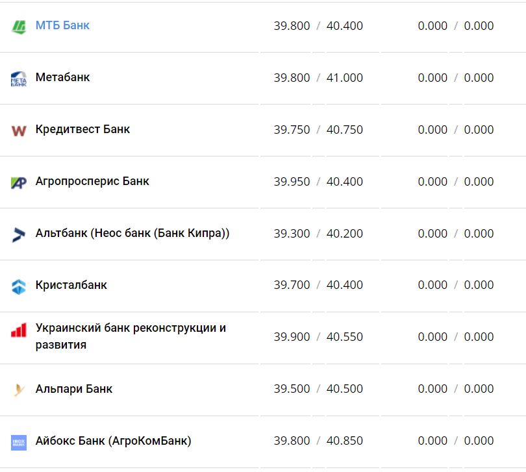Viewport: 526px width, 472px height.
Task: Click the Альтбанк arrow logo icon
Action: coord(19,234)
